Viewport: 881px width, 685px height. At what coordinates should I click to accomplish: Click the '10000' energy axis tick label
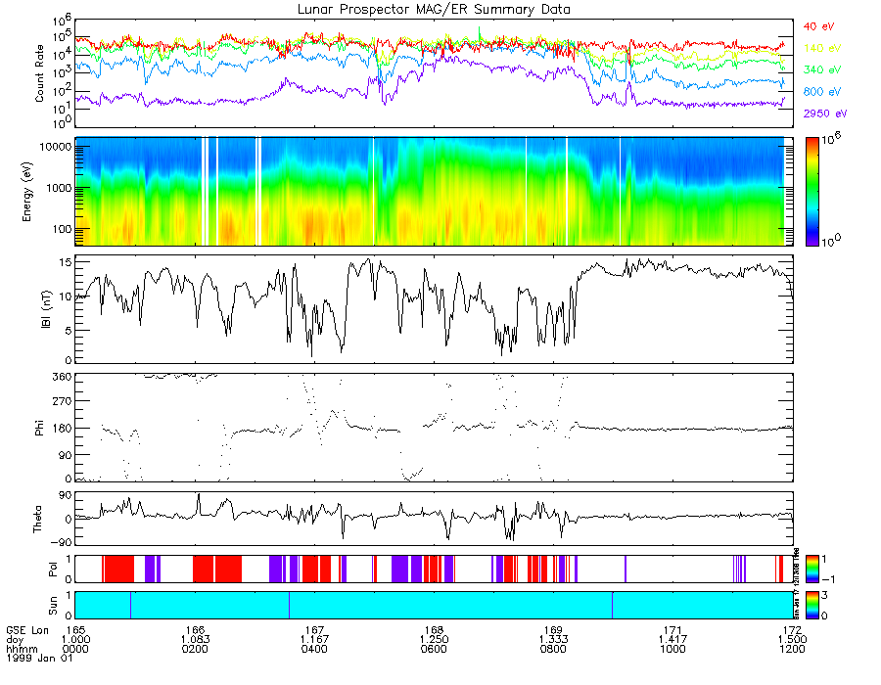[x=55, y=147]
